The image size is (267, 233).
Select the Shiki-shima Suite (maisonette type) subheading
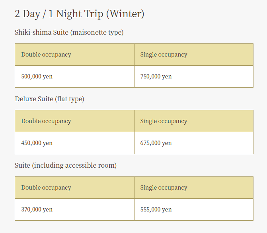pos(69,32)
